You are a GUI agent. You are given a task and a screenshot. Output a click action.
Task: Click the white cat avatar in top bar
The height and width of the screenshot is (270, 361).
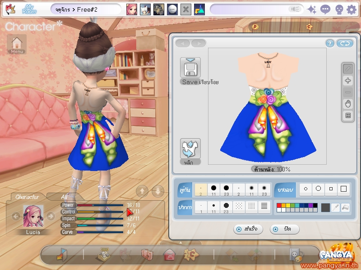coord(145,9)
